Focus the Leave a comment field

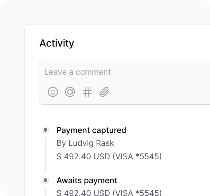click(125, 83)
